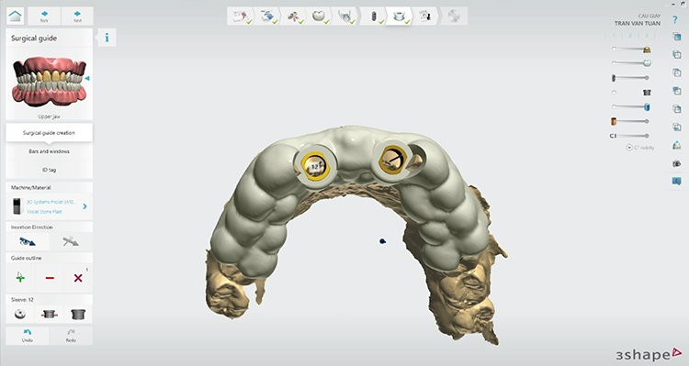Choose the sixth view cube orientation icon

(x=677, y=128)
